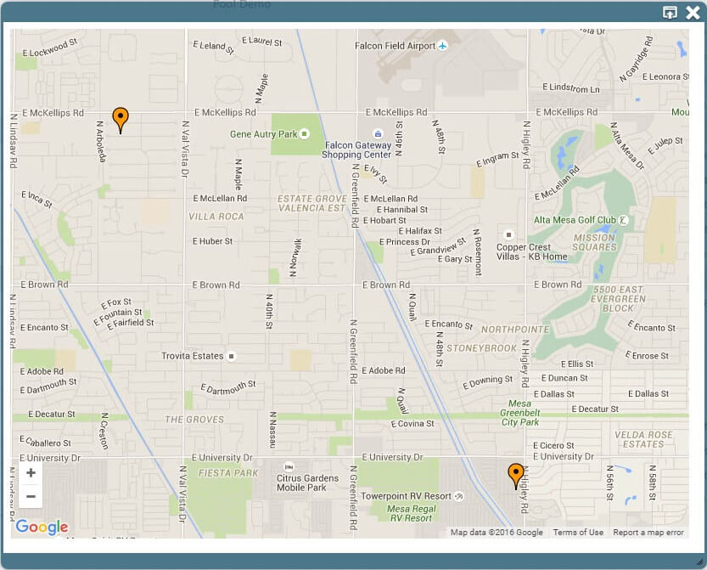707x570 pixels.
Task: Click the E Ingram St label
Action: tap(497, 160)
